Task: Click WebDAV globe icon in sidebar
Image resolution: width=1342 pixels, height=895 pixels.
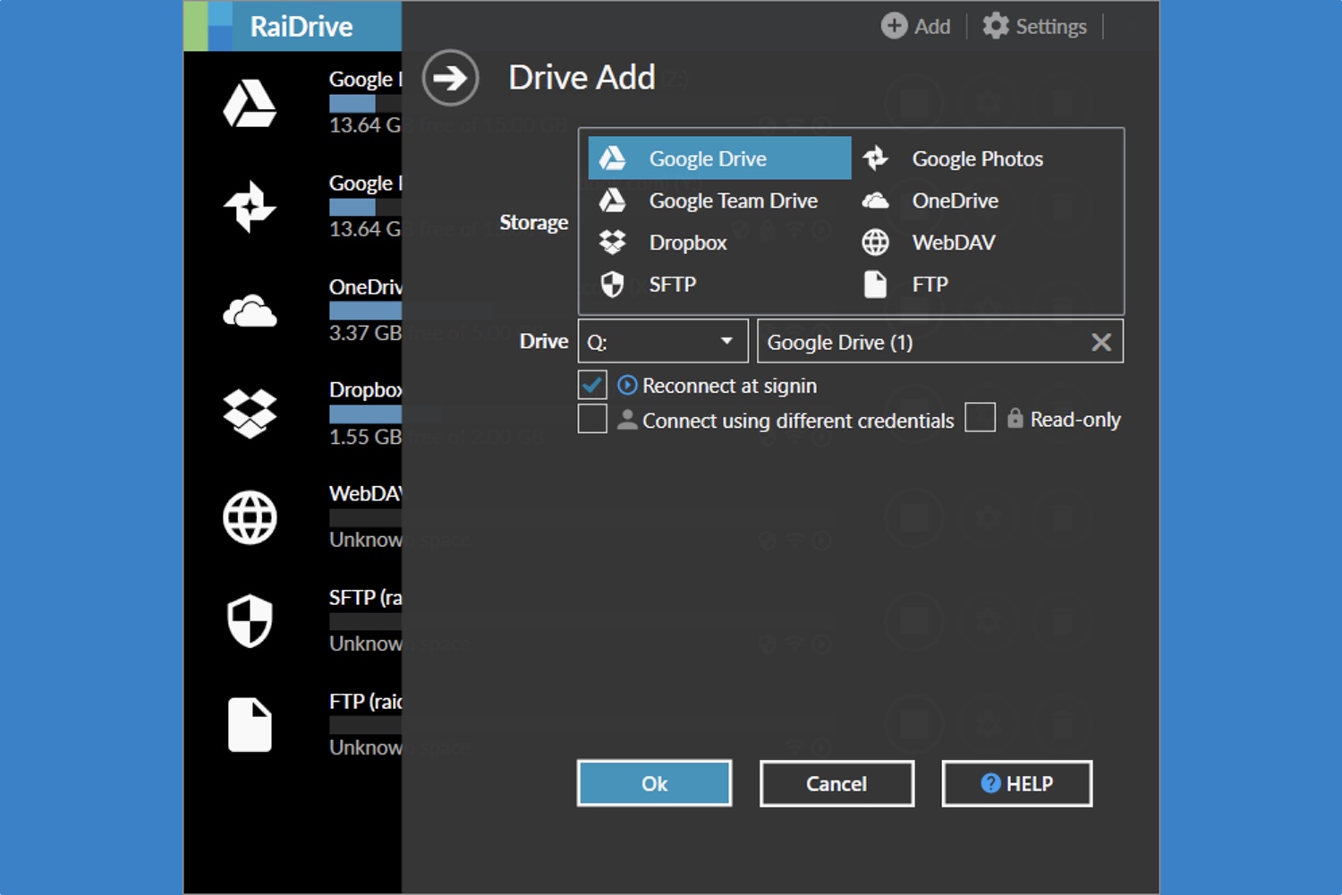Action: pyautogui.click(x=250, y=517)
